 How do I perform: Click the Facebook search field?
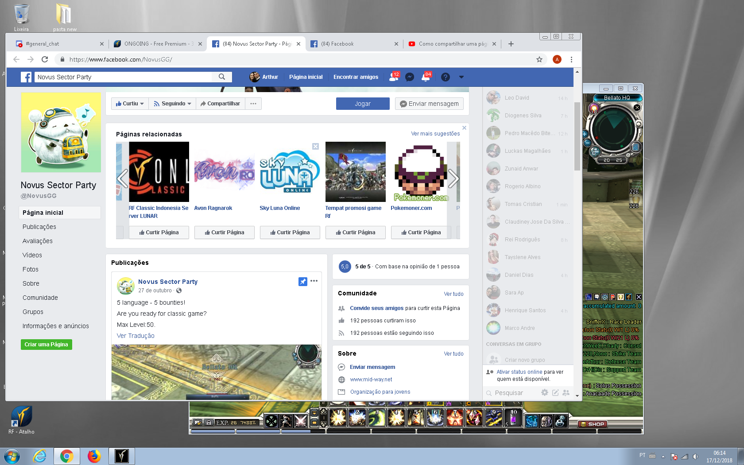click(124, 77)
